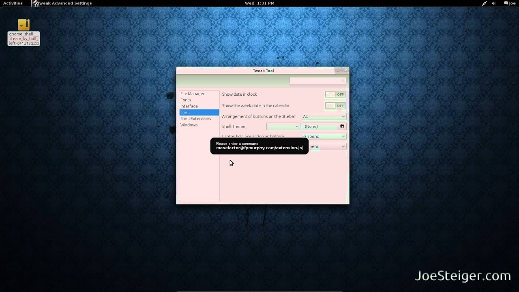
Task: Click the file icon in the theme chooser
Action: click(x=342, y=127)
